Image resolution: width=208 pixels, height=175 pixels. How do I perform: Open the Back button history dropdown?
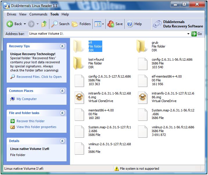coord(25,24)
